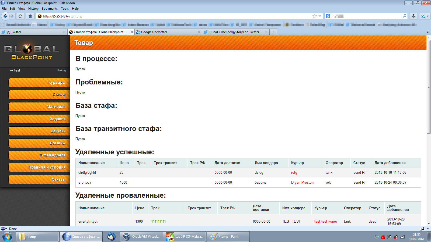Switch to the Google Übersetzer tab

168,32
